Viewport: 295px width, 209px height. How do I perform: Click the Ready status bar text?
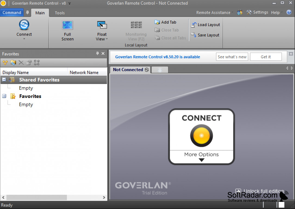pyautogui.click(x=7, y=205)
